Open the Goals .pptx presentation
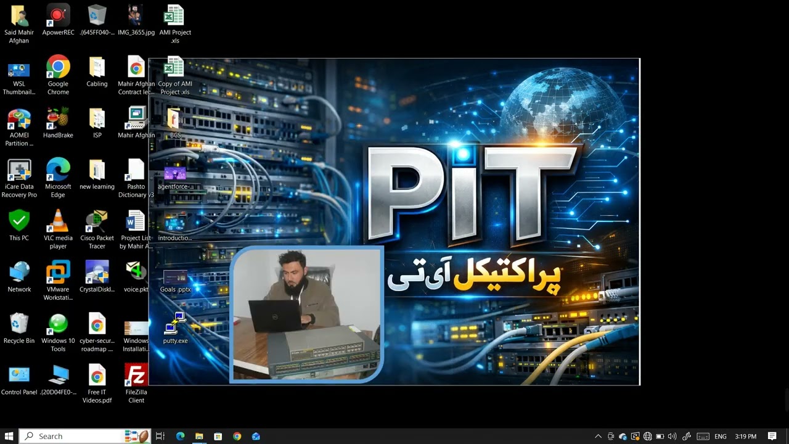 (175, 281)
